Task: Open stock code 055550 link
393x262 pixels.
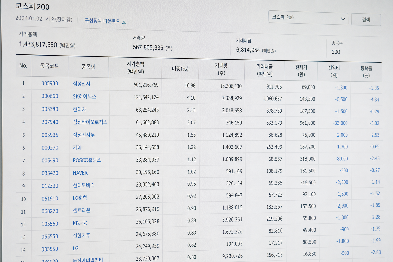Action: (x=50, y=236)
